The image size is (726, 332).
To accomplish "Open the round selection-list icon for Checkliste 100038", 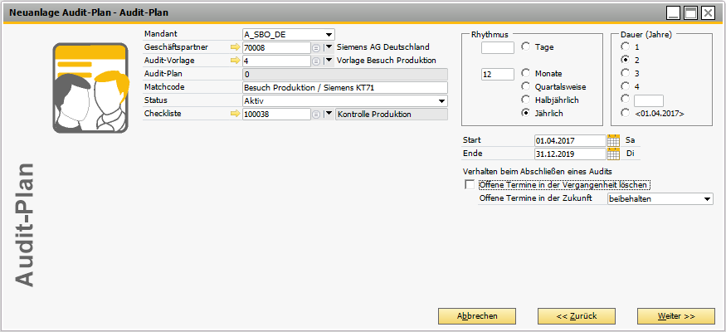I will tap(316, 114).
